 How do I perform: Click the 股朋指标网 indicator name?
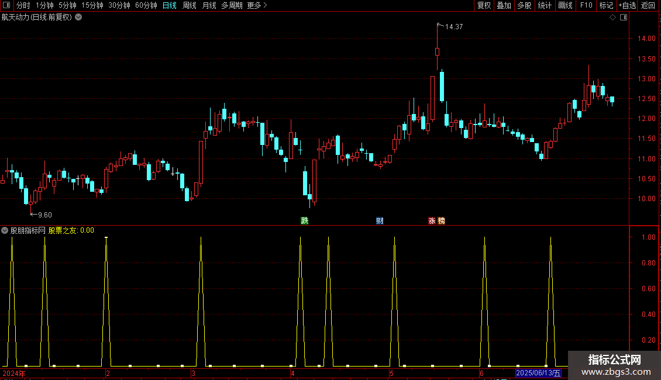point(28,230)
